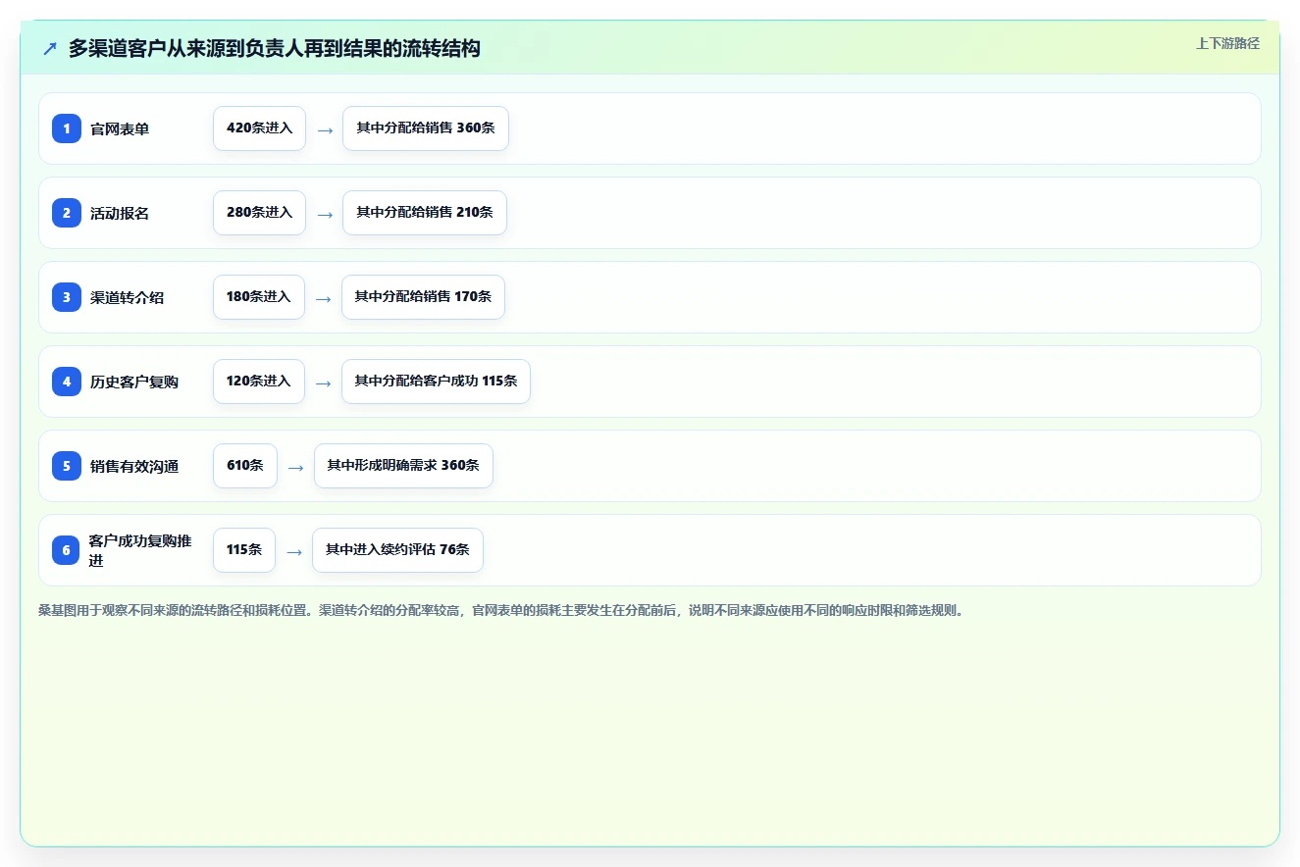Click the arrow after 180条进入
1300x867 pixels.
tap(324, 298)
